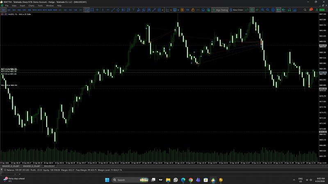Expand the indicators list dropdown arrow
328x184 pixels.
tap(171, 10)
